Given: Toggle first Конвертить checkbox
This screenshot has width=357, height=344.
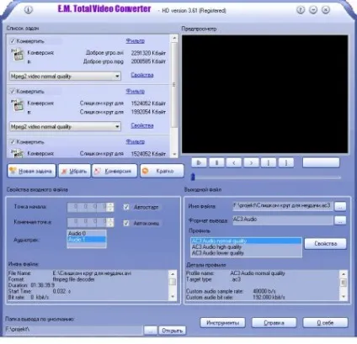Looking at the screenshot, I should (13, 41).
